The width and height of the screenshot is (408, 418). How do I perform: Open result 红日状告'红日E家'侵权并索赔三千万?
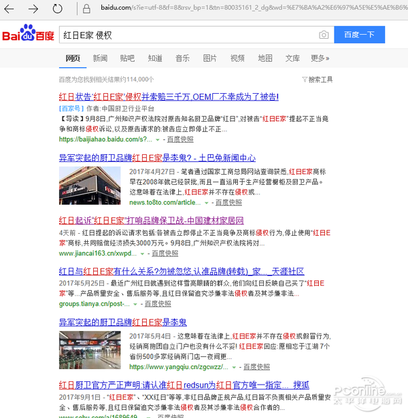click(169, 97)
